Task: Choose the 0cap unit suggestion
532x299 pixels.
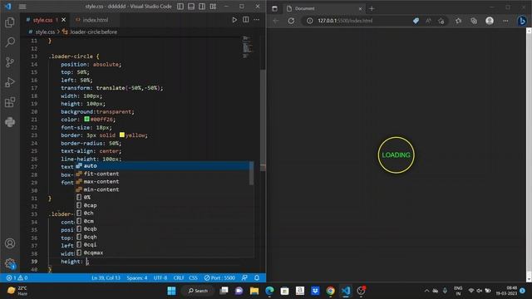Action: (162, 205)
